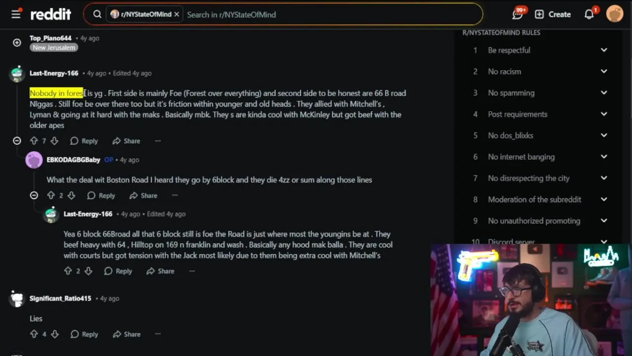Open the user profile avatar menu

(x=615, y=14)
